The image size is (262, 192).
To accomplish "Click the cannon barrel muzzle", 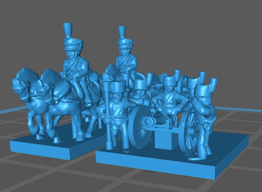I will pyautogui.click(x=149, y=121).
